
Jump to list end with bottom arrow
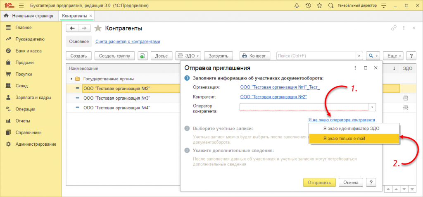412,189
